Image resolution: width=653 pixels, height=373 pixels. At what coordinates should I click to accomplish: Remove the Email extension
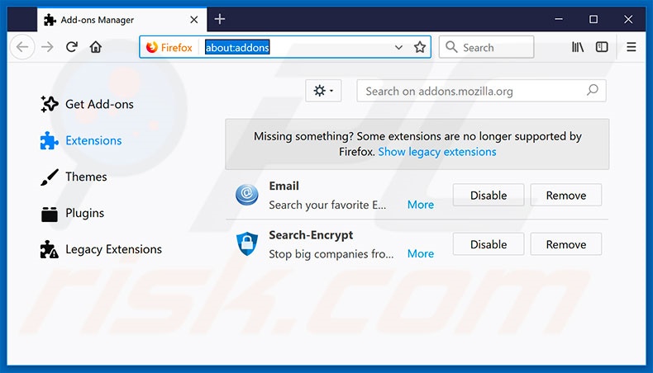(x=566, y=195)
